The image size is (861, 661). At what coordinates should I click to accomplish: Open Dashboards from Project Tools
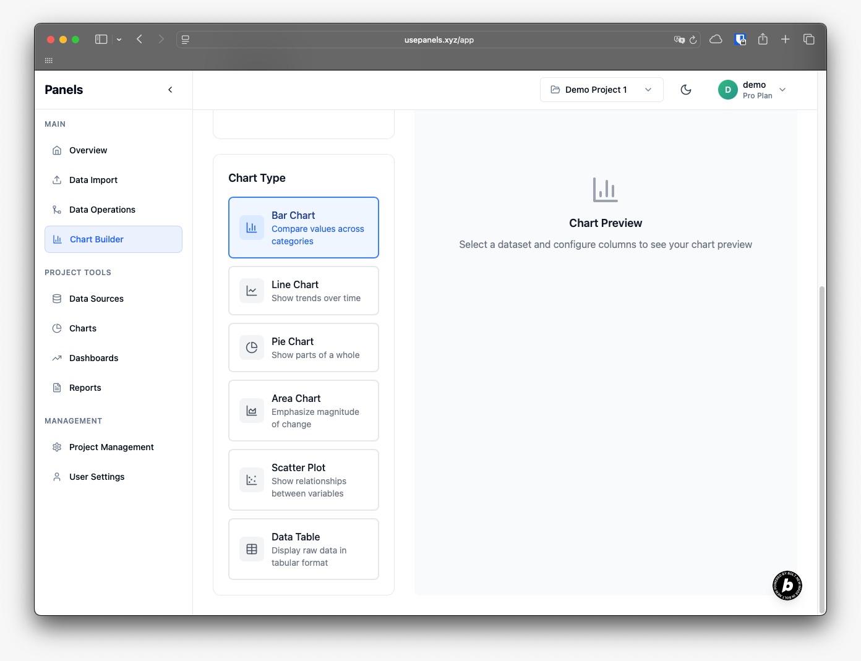pos(114,358)
